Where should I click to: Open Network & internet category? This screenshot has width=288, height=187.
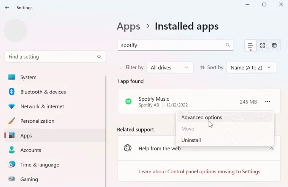point(55,106)
